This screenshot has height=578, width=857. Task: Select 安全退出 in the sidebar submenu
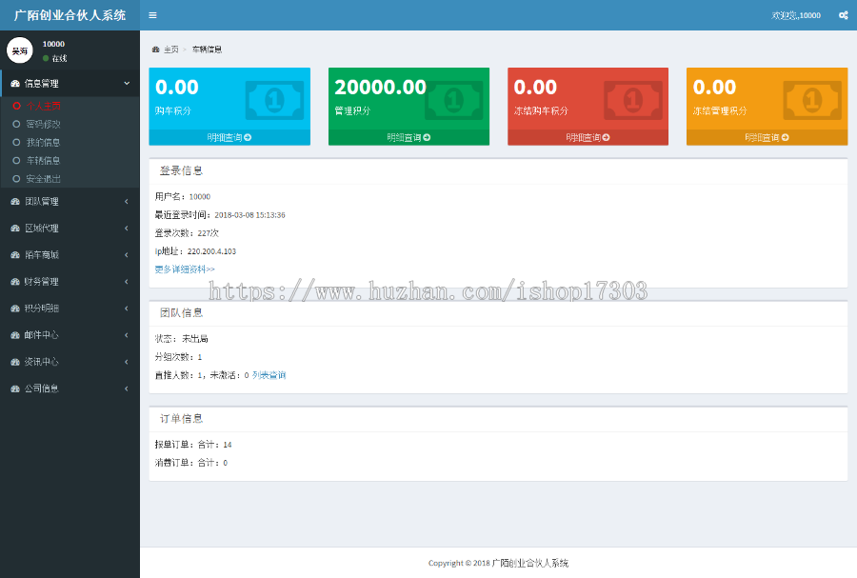[x=43, y=179]
